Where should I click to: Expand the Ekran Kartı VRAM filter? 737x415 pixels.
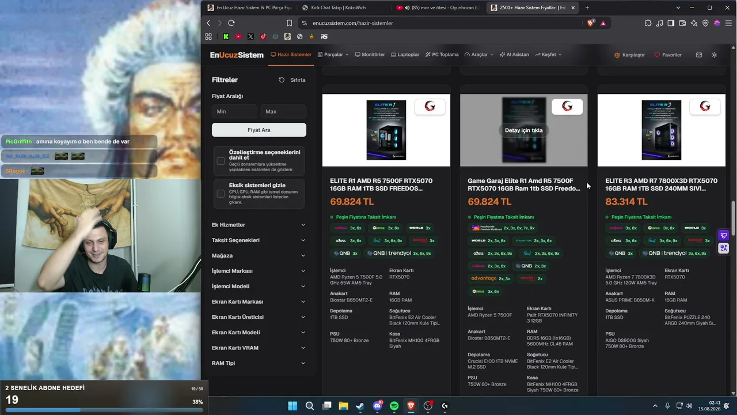(259, 348)
